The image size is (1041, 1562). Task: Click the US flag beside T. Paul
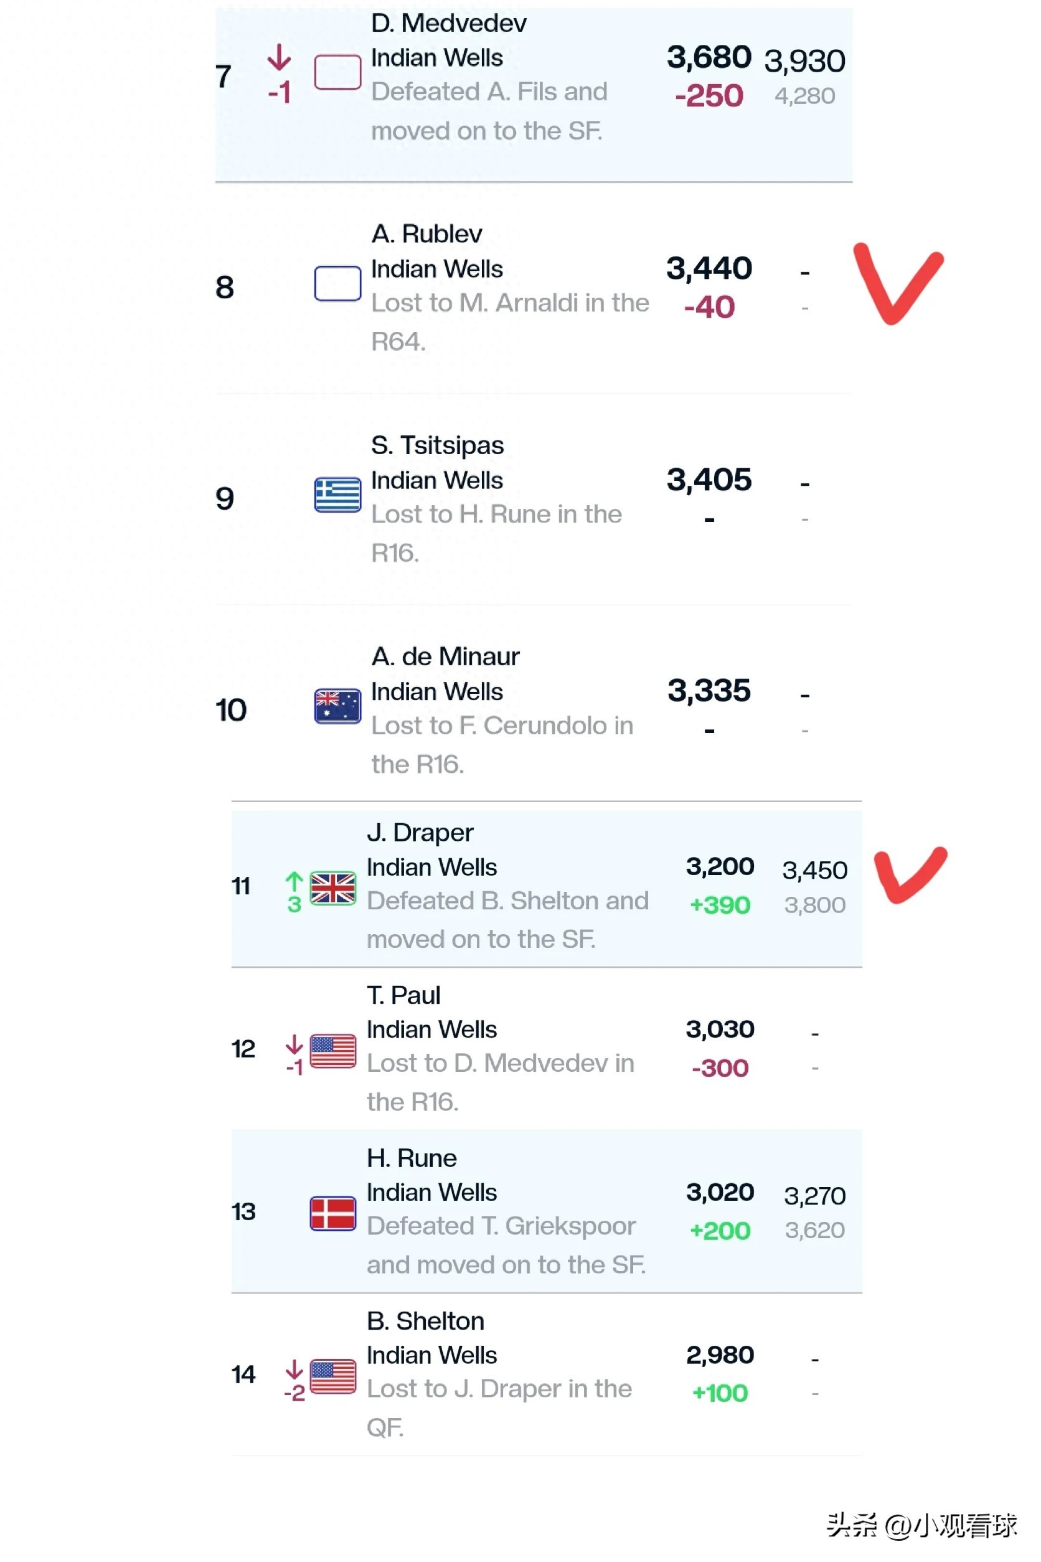coord(332,1051)
